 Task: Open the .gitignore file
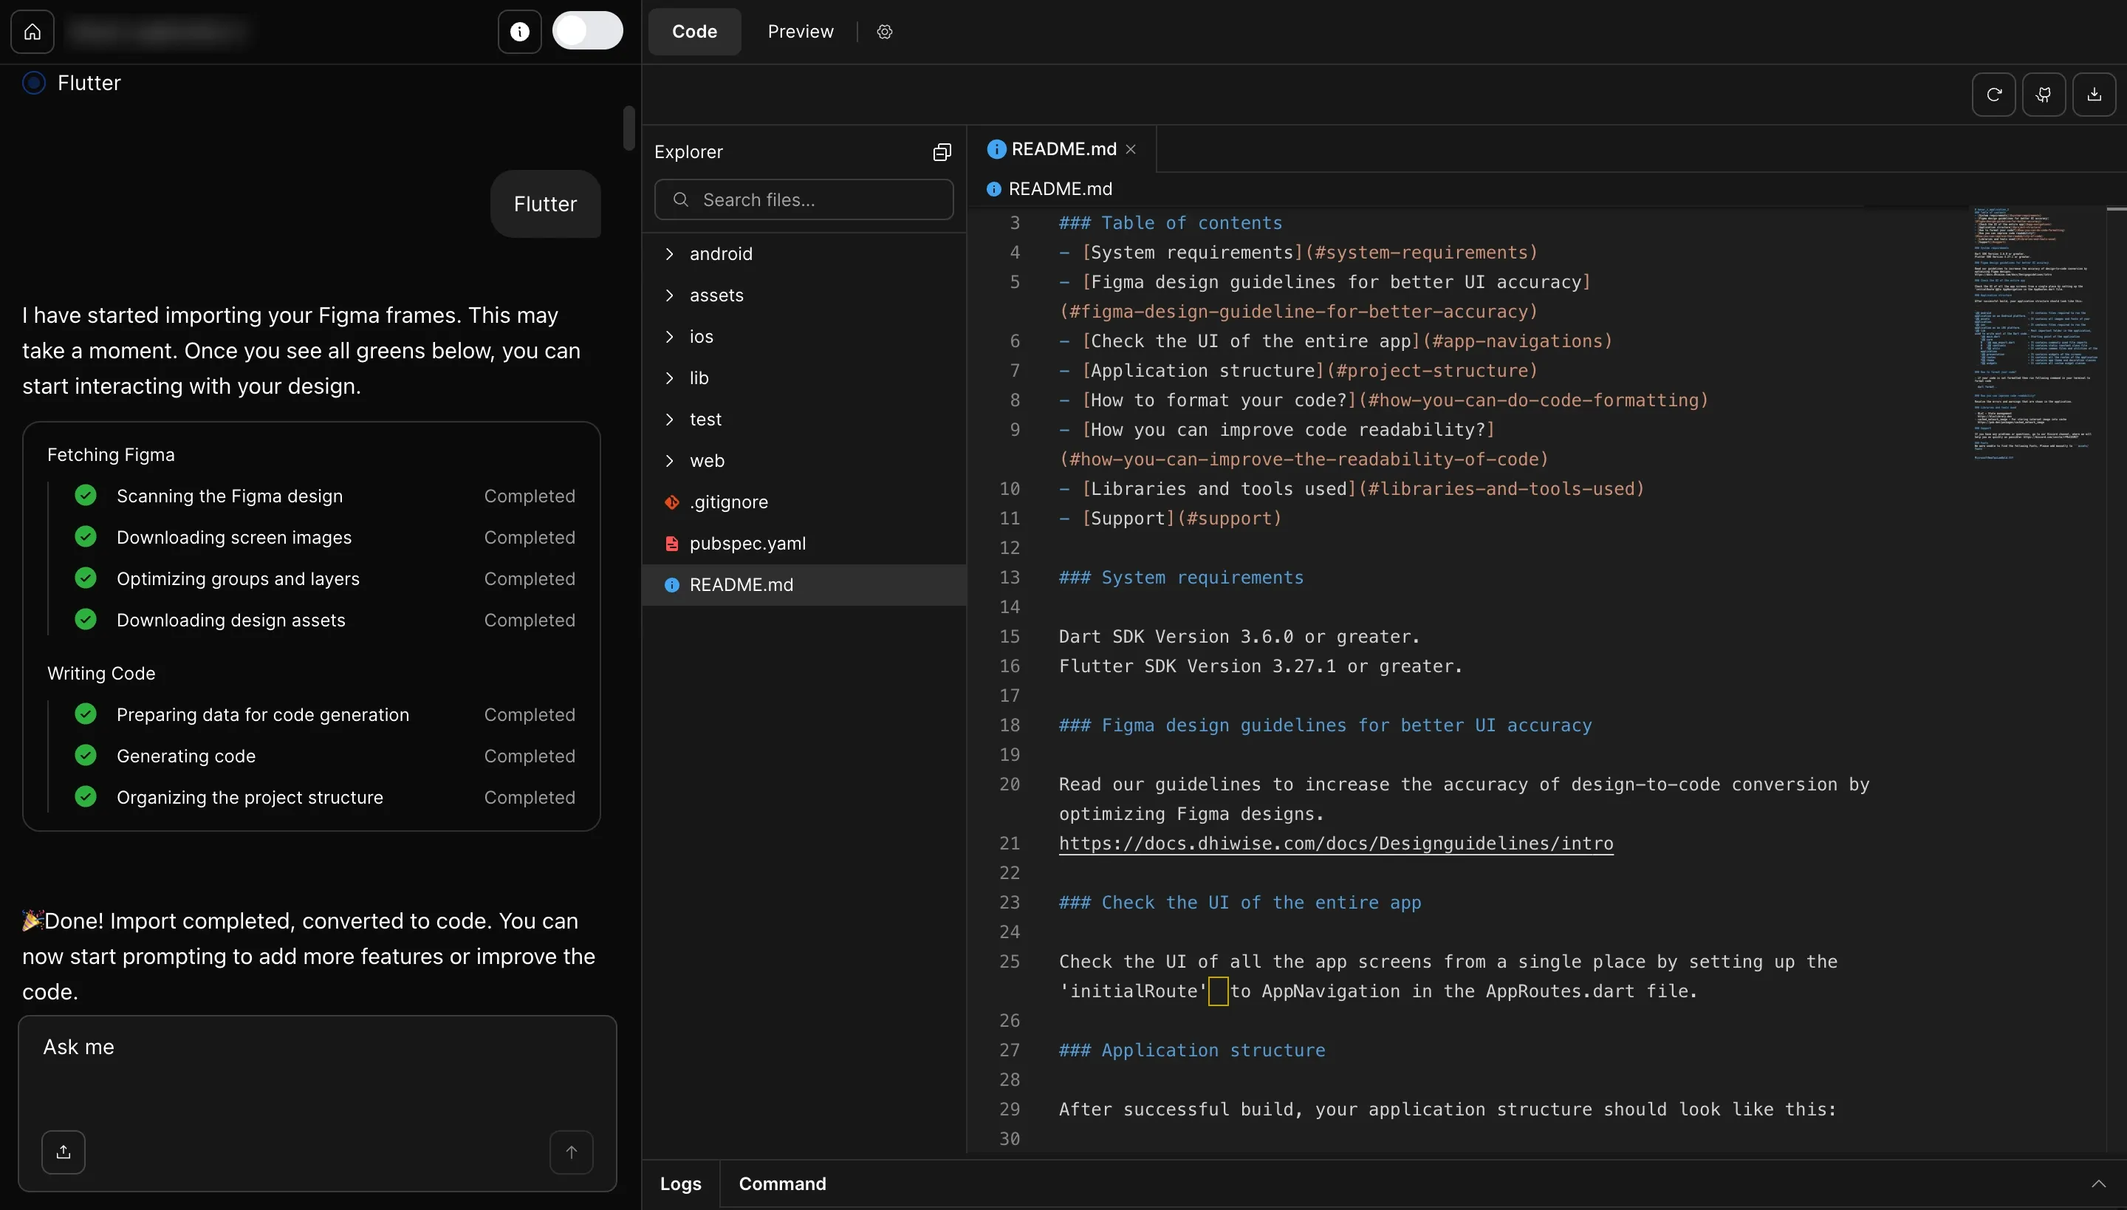804,502
